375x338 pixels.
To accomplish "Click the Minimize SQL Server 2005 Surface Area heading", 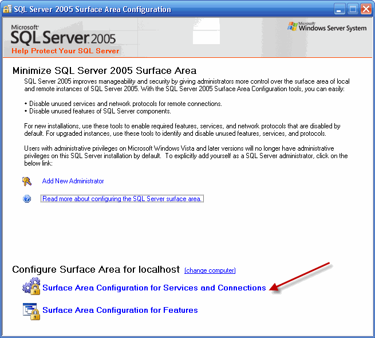I will coord(105,70).
